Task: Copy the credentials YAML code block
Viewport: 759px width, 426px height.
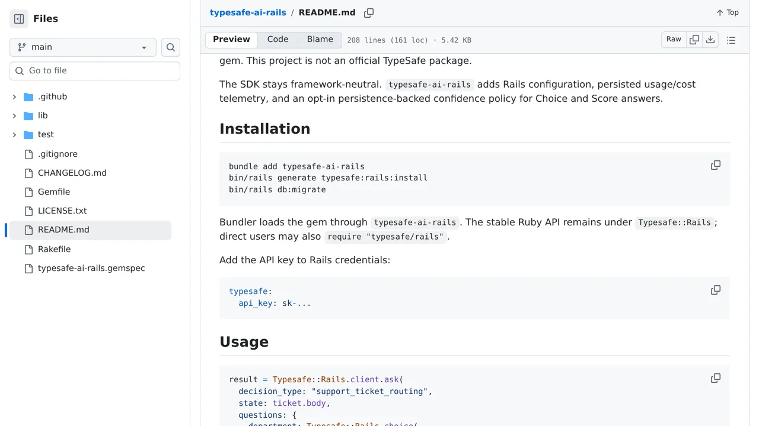Action: pyautogui.click(x=716, y=290)
